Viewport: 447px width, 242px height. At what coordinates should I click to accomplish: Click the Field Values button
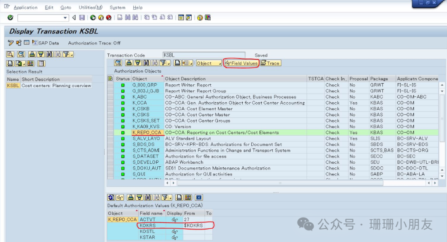tap(241, 63)
